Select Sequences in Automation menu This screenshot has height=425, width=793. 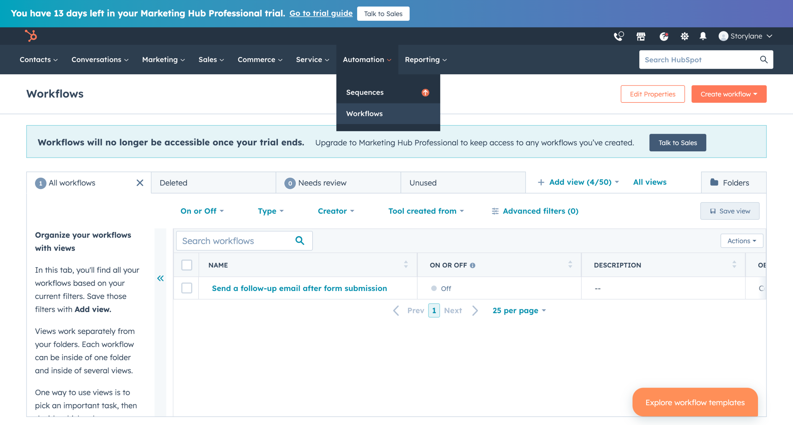pyautogui.click(x=388, y=92)
